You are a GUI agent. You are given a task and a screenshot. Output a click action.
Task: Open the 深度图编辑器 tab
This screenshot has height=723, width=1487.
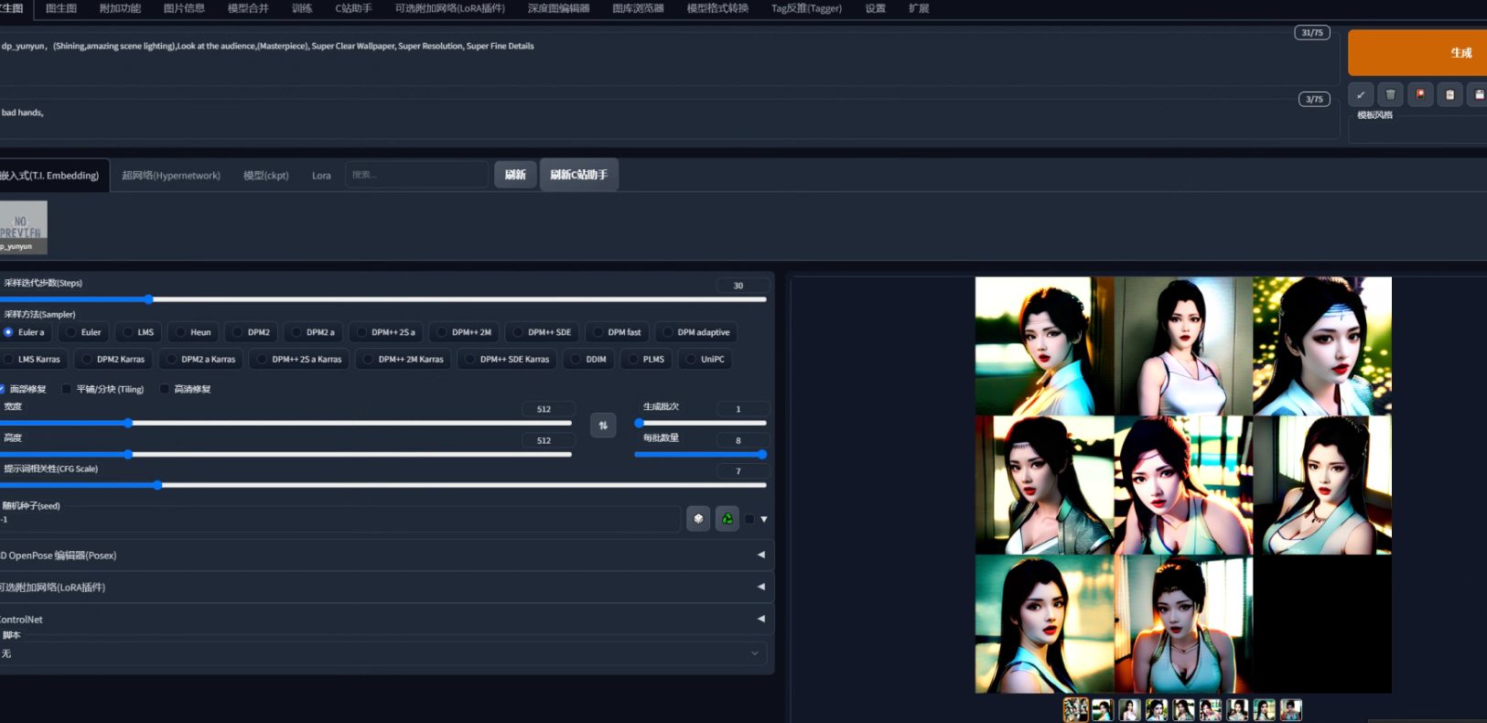(x=558, y=8)
